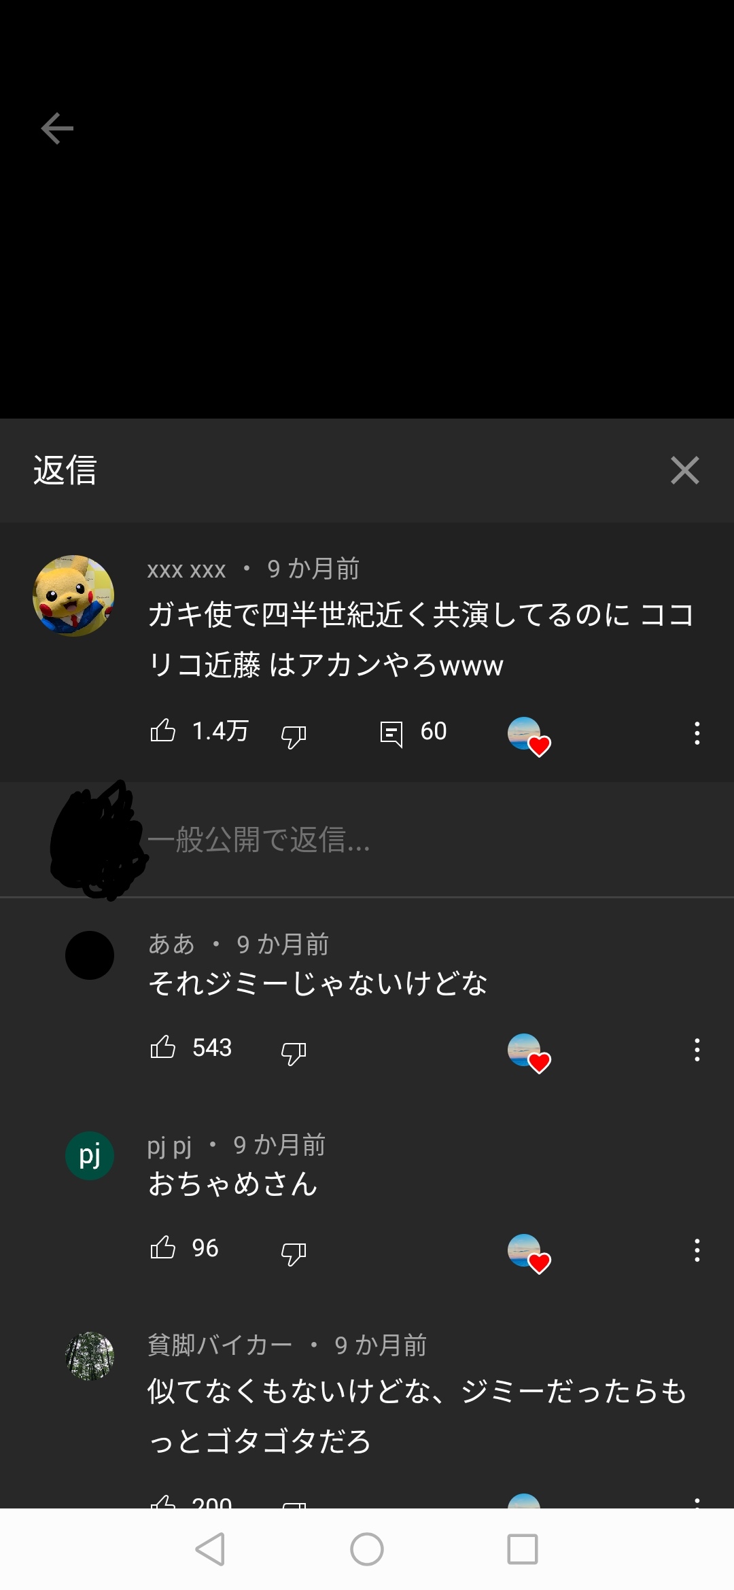The image size is (734, 1590).
Task: Tap the 貧脚バイカー forest avatar
Action: (90, 1356)
